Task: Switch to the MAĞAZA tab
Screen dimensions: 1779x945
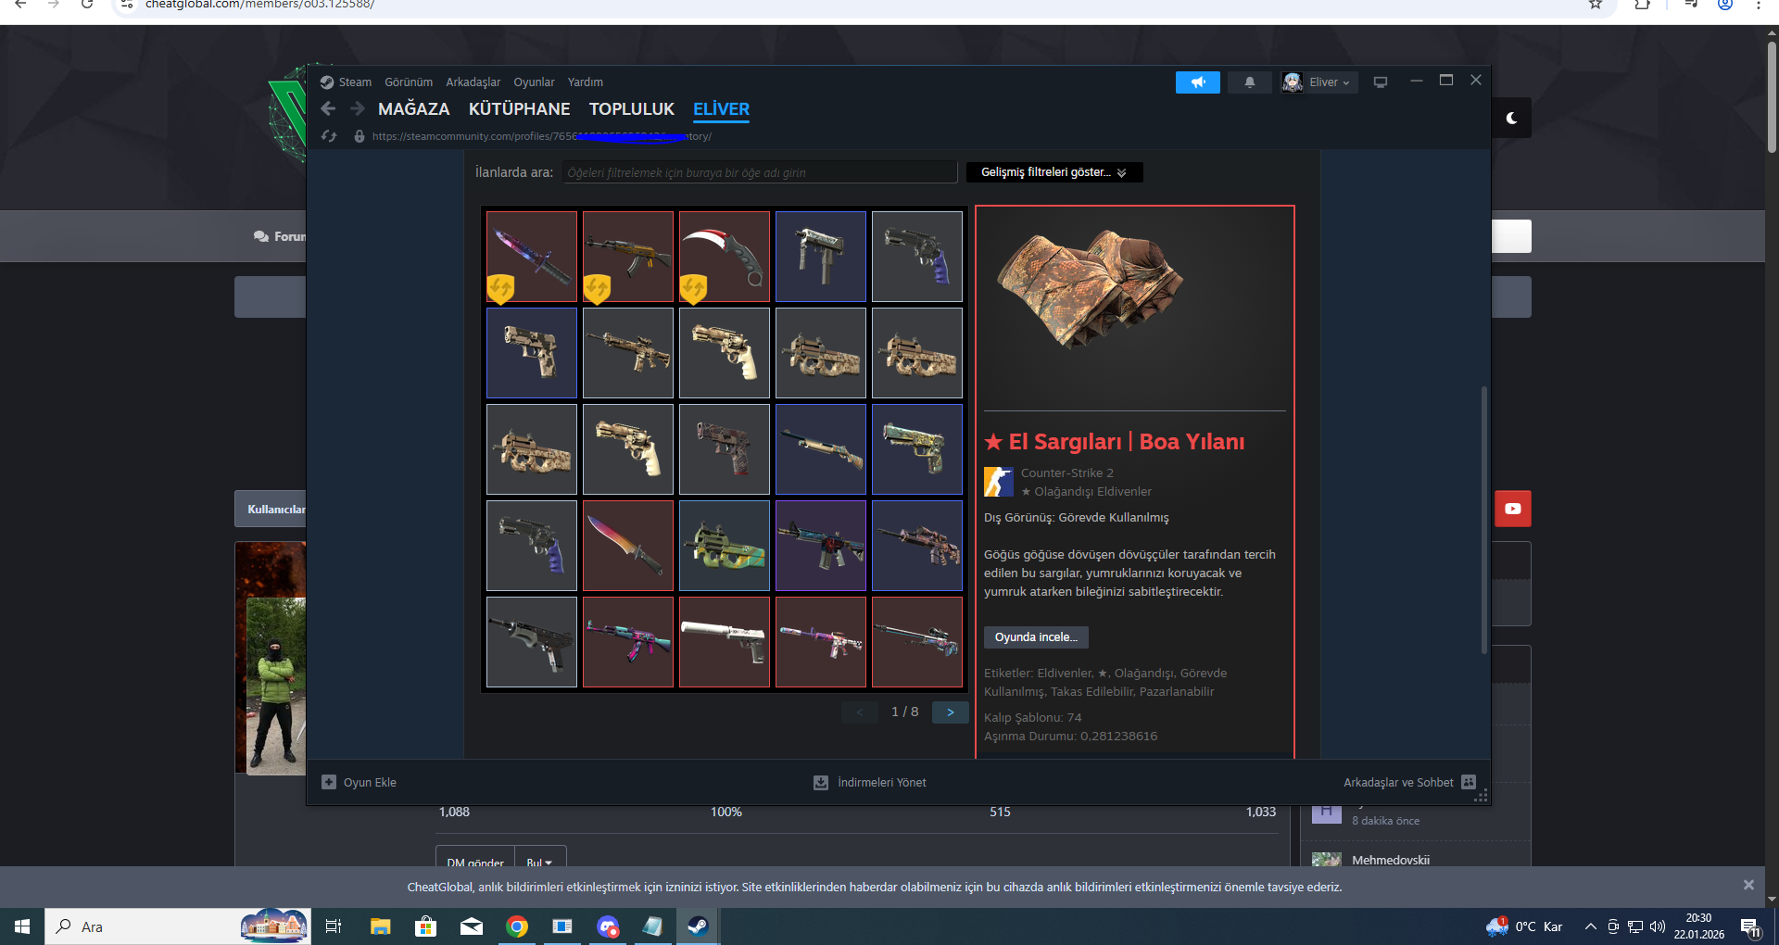Action: coord(414,109)
